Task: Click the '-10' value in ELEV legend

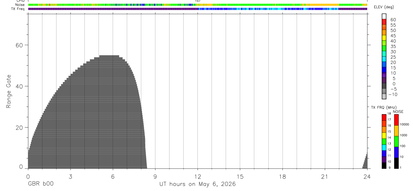Action: [393, 94]
